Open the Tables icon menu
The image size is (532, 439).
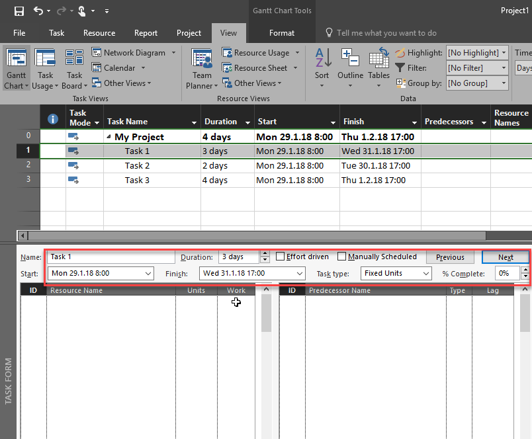pyautogui.click(x=379, y=58)
